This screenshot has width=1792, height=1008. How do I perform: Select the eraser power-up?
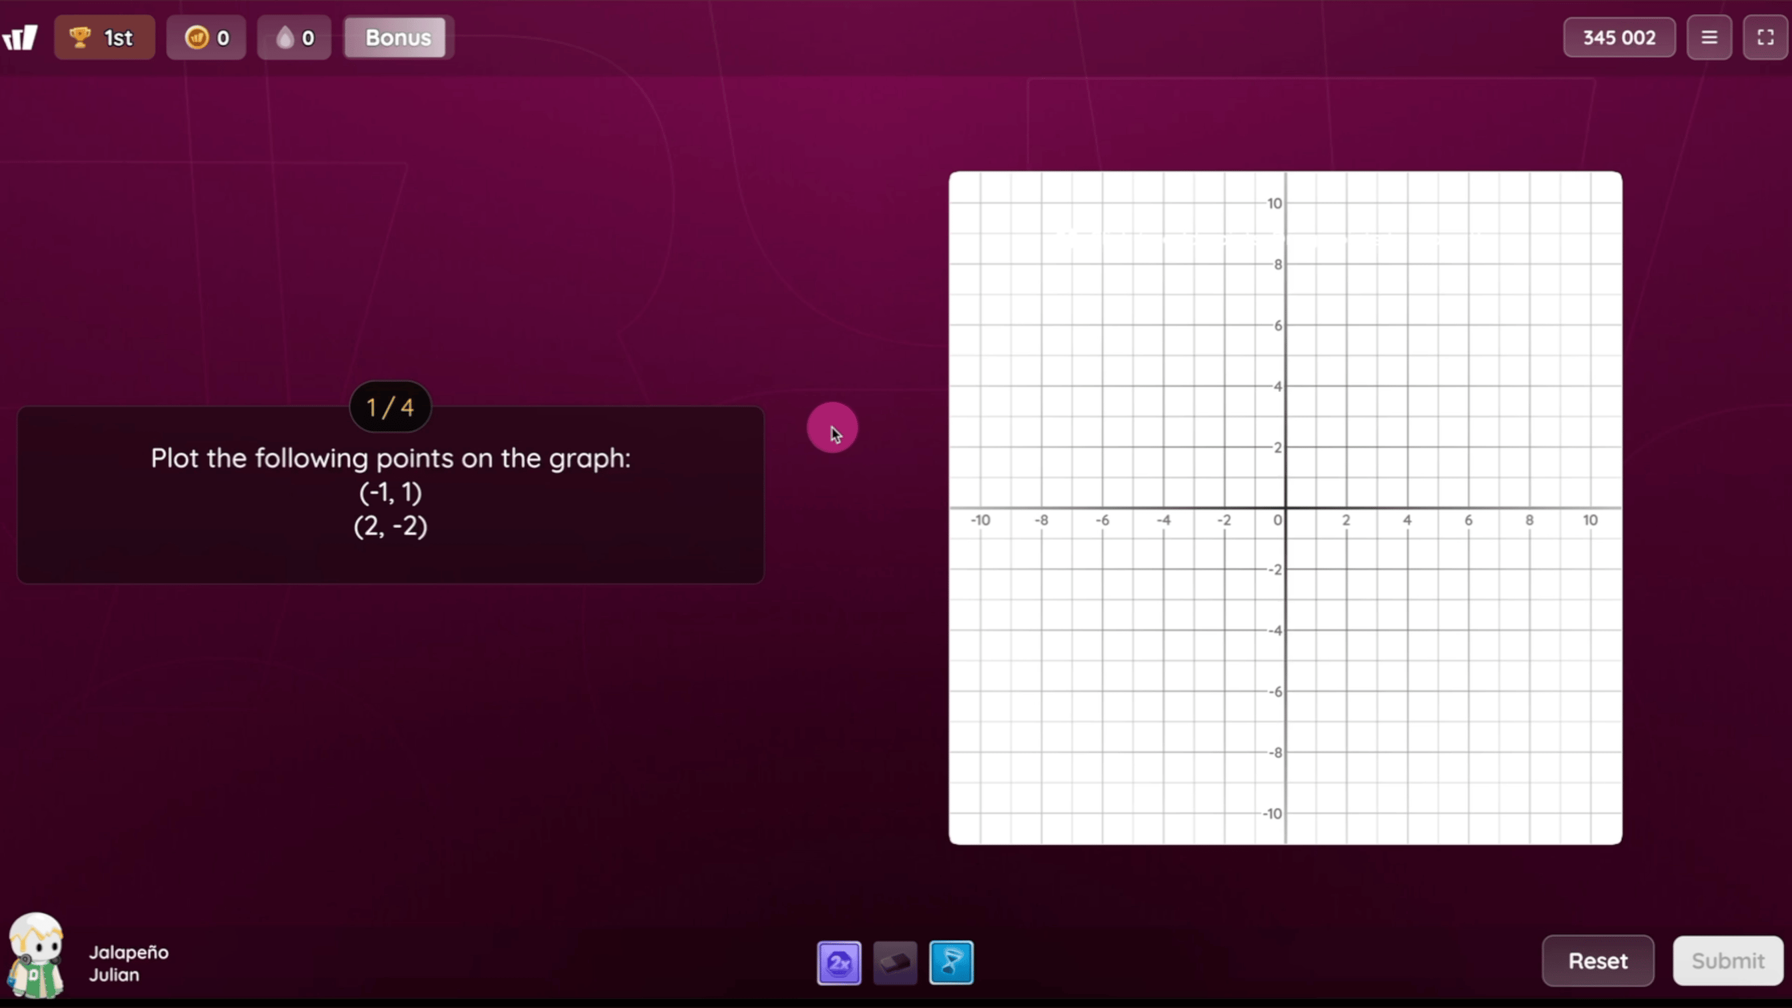[x=895, y=963]
